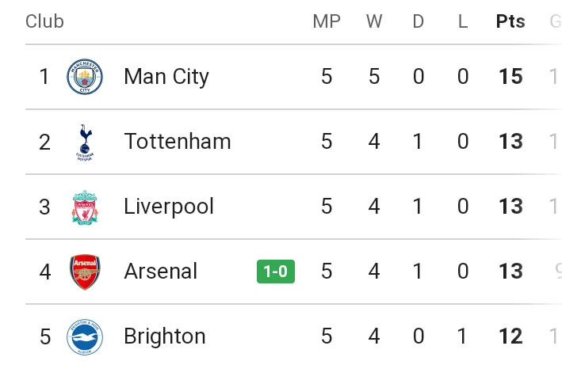This screenshot has height=380, width=562.
Task: Click the Arsenal cannon crest
Action: click(85, 272)
